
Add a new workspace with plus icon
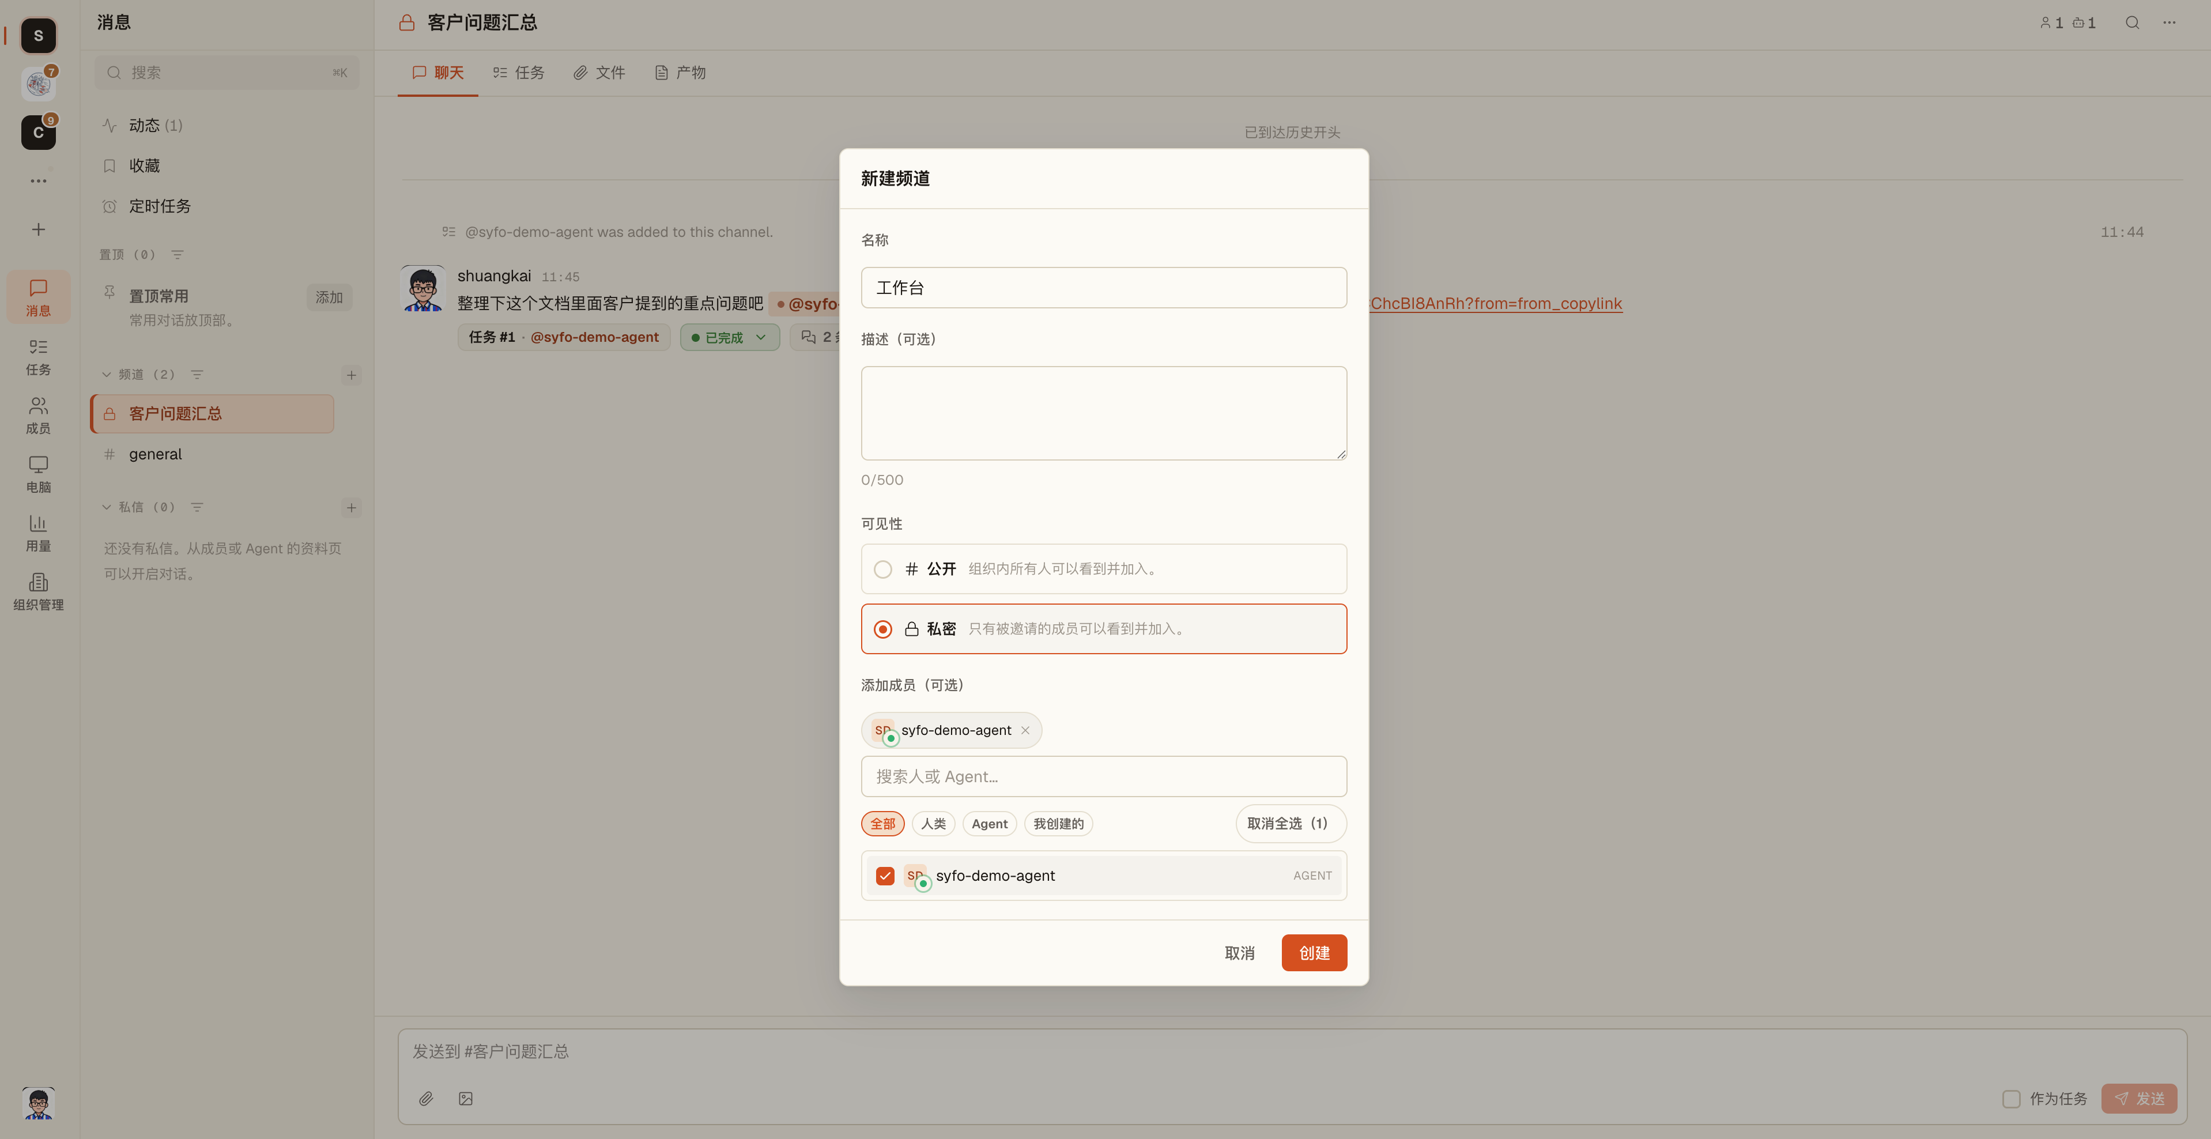[x=38, y=229]
